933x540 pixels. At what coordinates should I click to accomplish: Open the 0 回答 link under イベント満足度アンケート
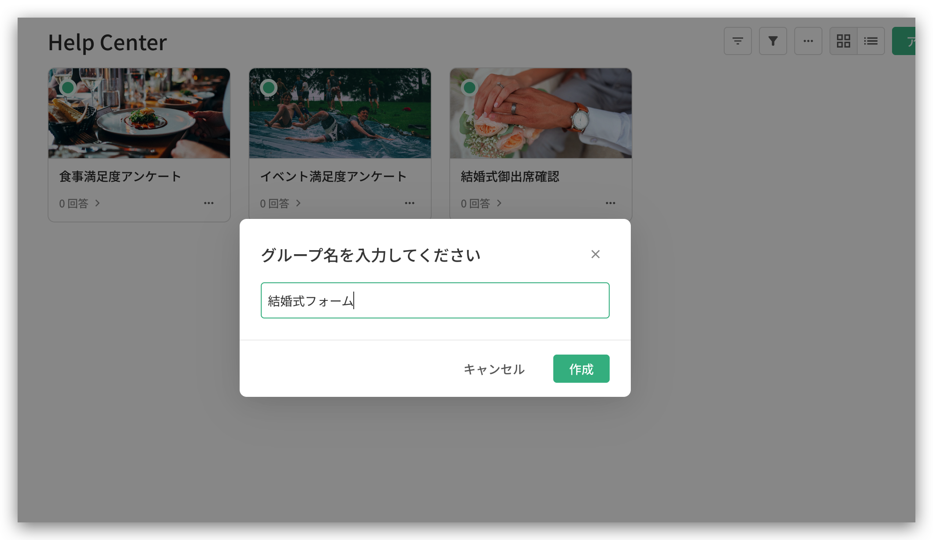(281, 203)
